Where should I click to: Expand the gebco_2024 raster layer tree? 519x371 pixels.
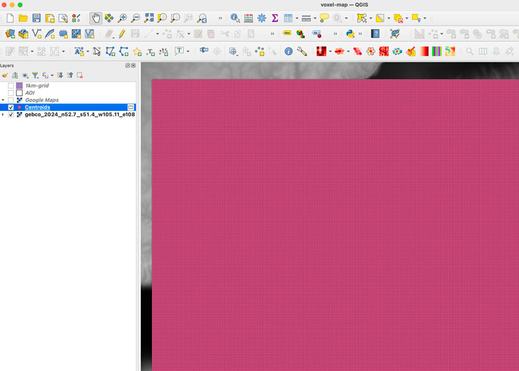[3, 114]
